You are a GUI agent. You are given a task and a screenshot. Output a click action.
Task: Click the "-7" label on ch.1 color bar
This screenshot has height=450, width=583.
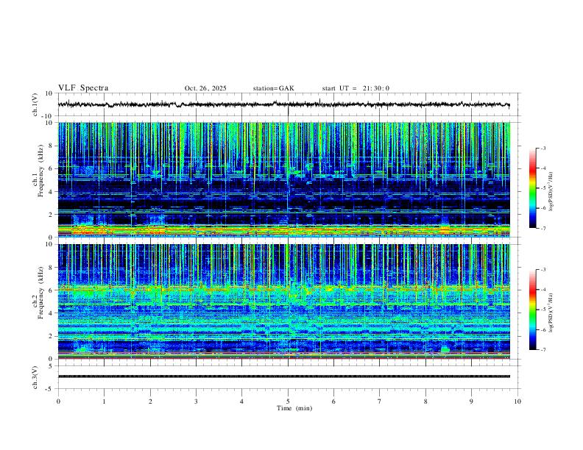click(543, 228)
